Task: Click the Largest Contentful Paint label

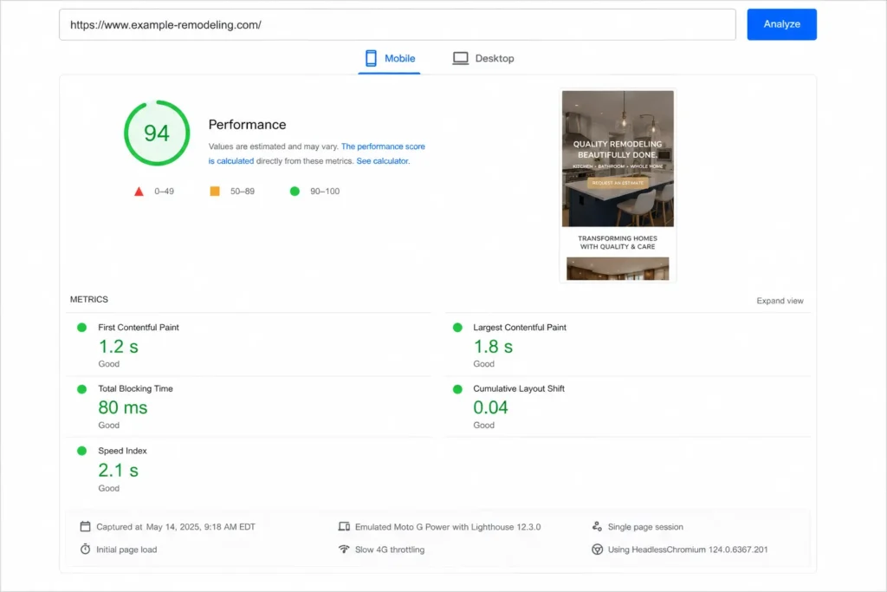Action: click(520, 327)
